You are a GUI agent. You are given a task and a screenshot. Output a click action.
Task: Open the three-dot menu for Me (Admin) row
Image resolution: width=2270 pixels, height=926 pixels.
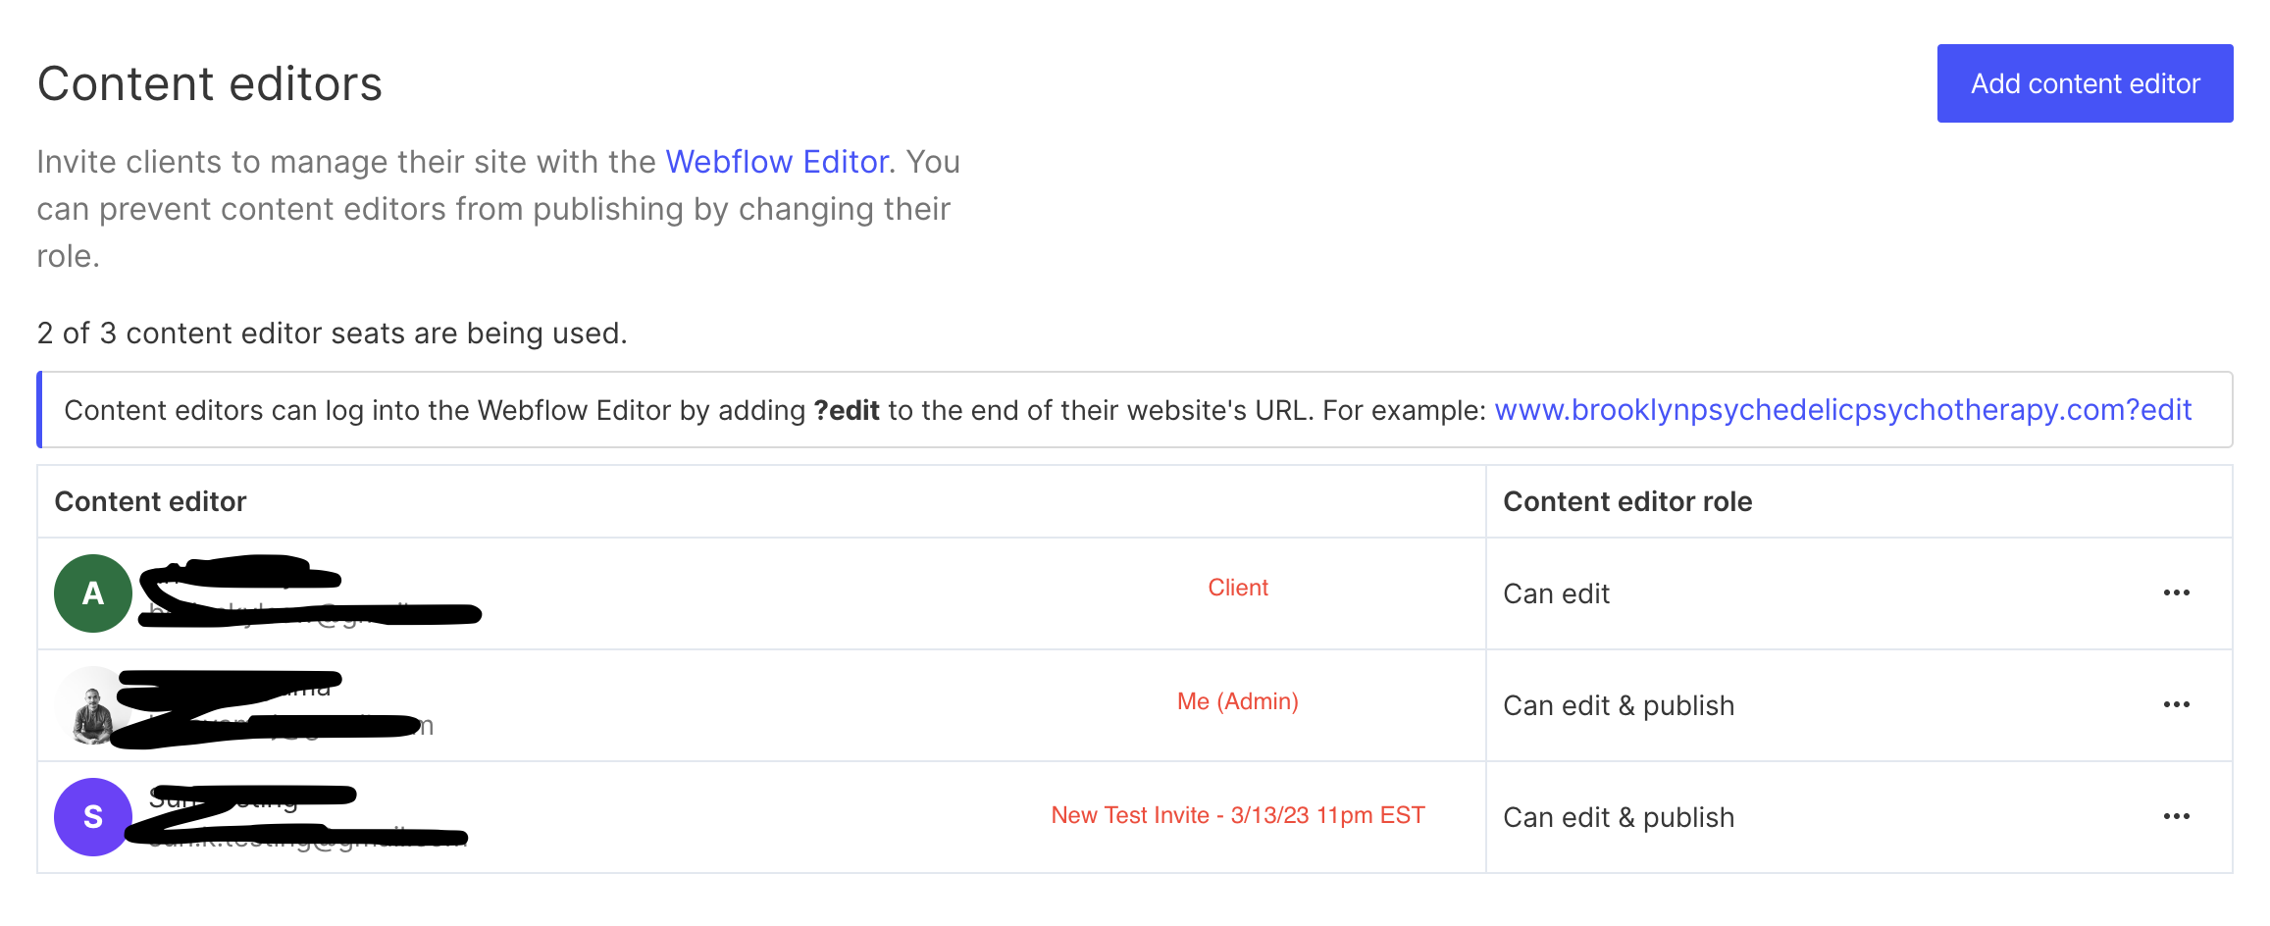point(2176,705)
